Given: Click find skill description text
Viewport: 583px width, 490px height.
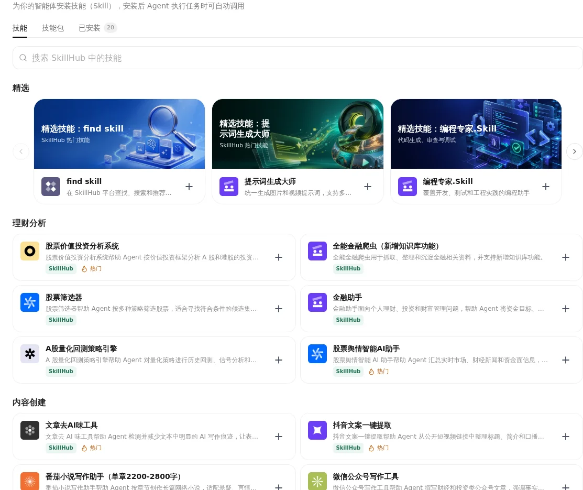Looking at the screenshot, I should point(119,193).
